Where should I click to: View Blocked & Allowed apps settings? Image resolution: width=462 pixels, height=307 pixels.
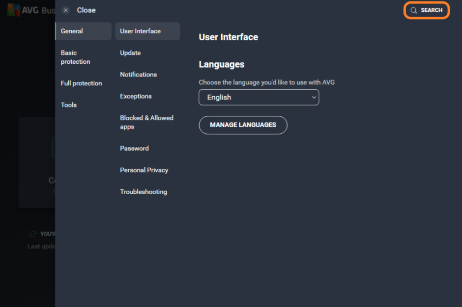[146, 122]
